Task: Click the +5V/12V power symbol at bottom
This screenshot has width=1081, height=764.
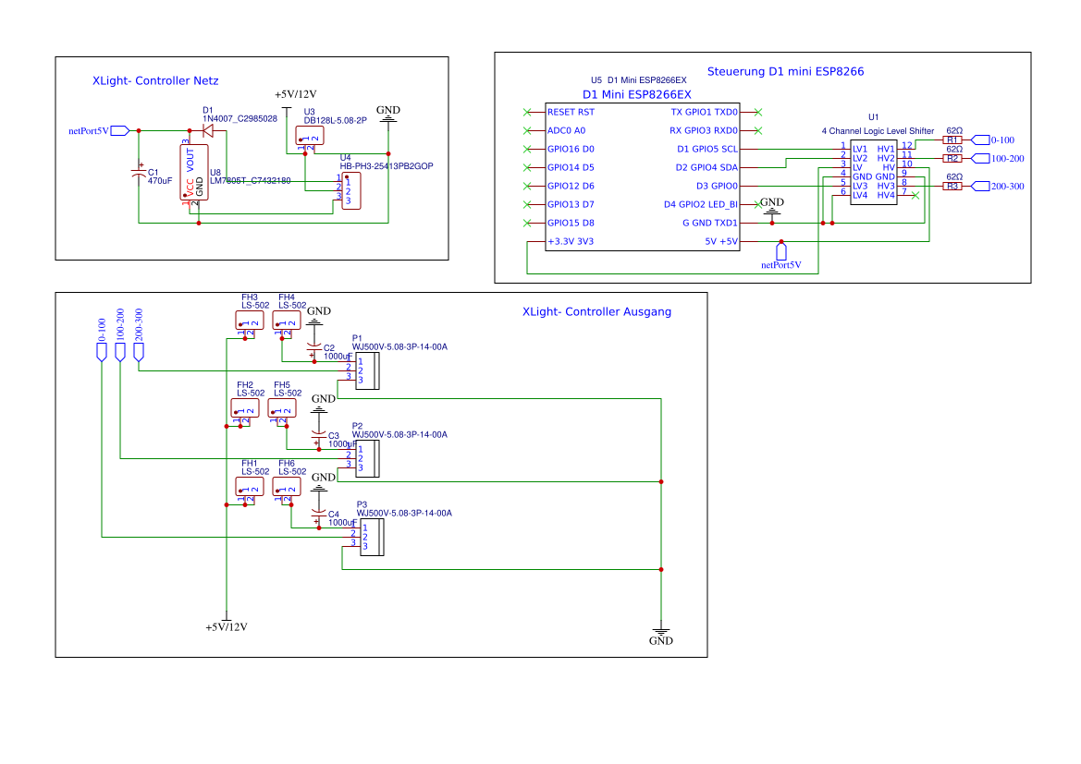Action: [x=227, y=622]
